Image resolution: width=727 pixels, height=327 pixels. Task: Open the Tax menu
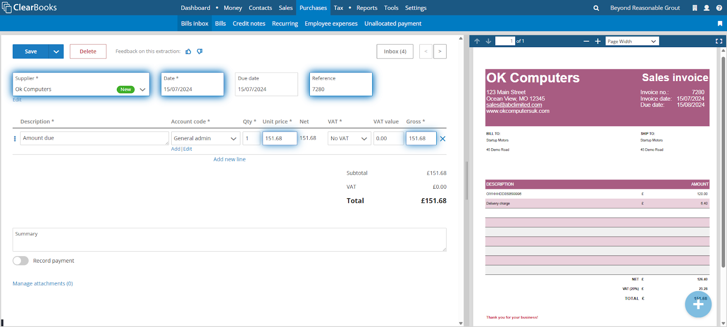pyautogui.click(x=339, y=8)
